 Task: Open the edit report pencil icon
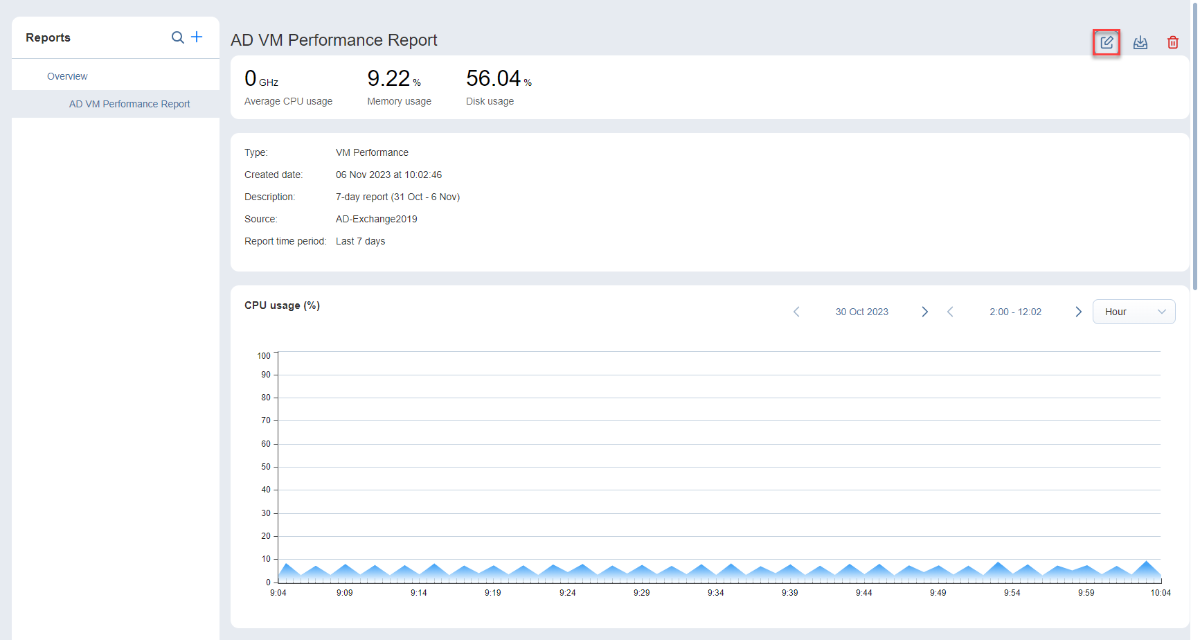[1107, 43]
